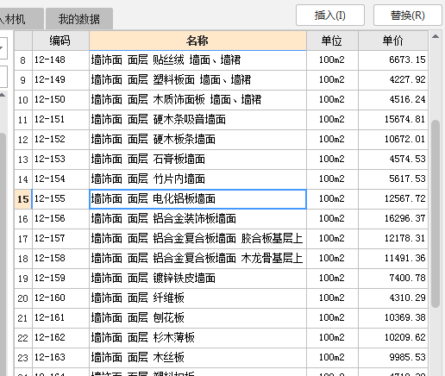Click name cell 塑料板面 墙面、墙裙

pyautogui.click(x=197, y=80)
